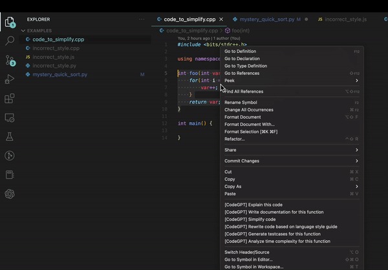Open the Search view in activity bar
This screenshot has width=388, height=270.
coord(10,41)
